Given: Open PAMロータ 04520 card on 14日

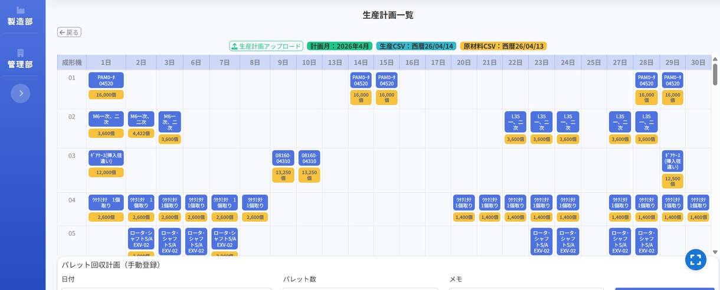Looking at the screenshot, I should [x=361, y=80].
